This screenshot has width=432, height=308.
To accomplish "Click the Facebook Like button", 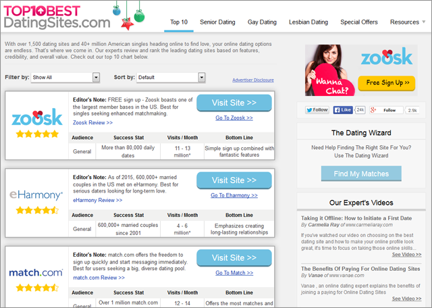I will click(x=344, y=109).
